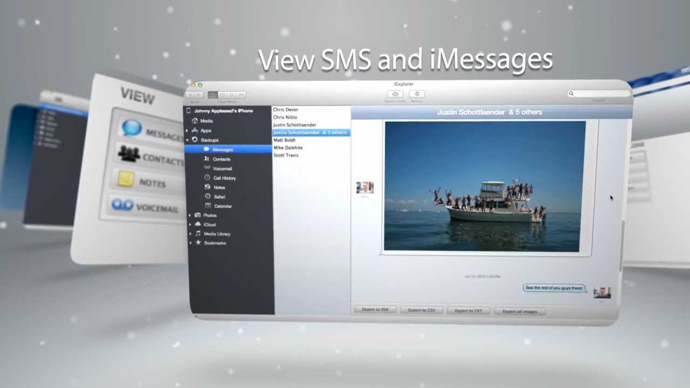The image size is (690, 388).
Task: Go forward with the right arrow button
Action: click(x=199, y=95)
